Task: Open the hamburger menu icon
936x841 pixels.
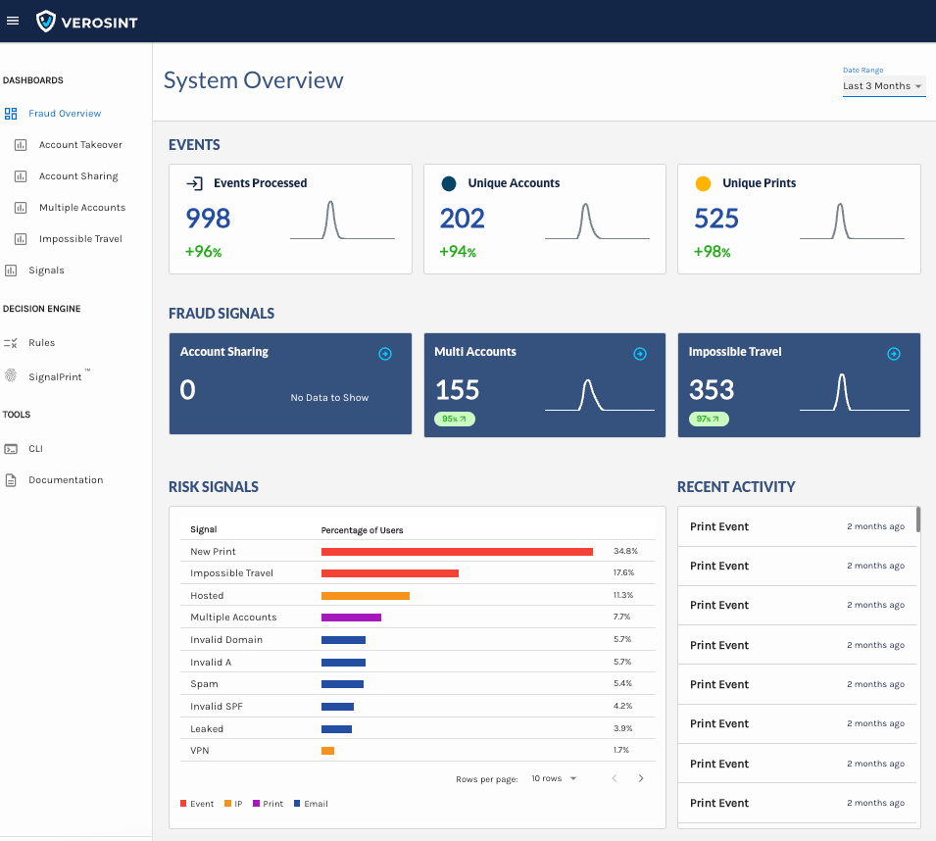Action: tap(13, 21)
